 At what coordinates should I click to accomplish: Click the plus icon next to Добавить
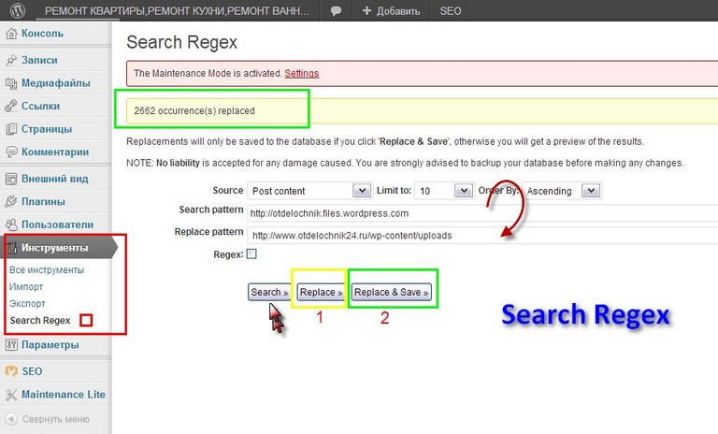tap(366, 10)
